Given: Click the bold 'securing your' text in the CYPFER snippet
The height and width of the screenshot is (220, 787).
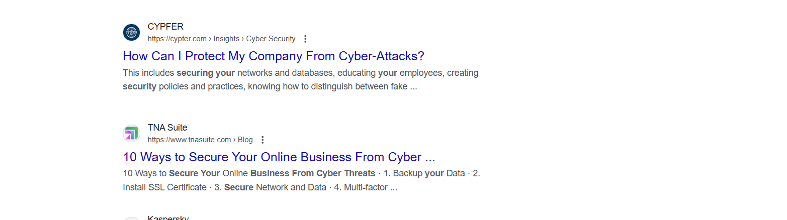Looking at the screenshot, I should pyautogui.click(x=206, y=73).
